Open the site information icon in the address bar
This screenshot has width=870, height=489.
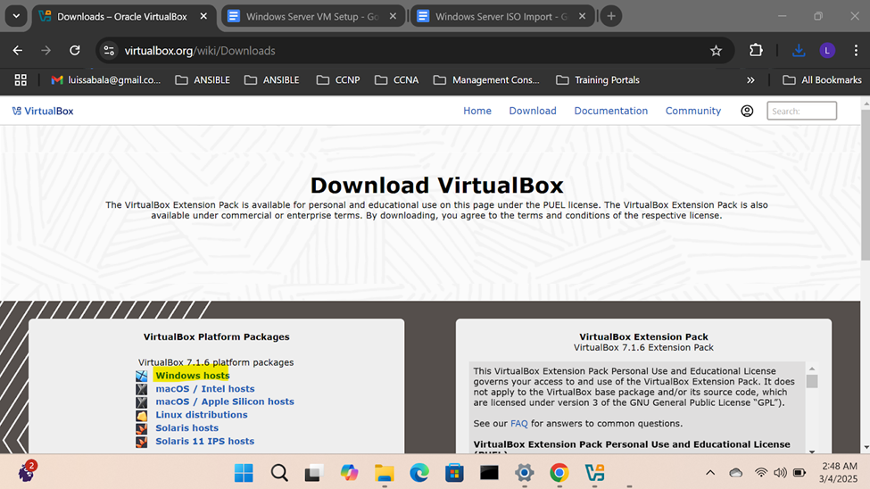click(109, 51)
